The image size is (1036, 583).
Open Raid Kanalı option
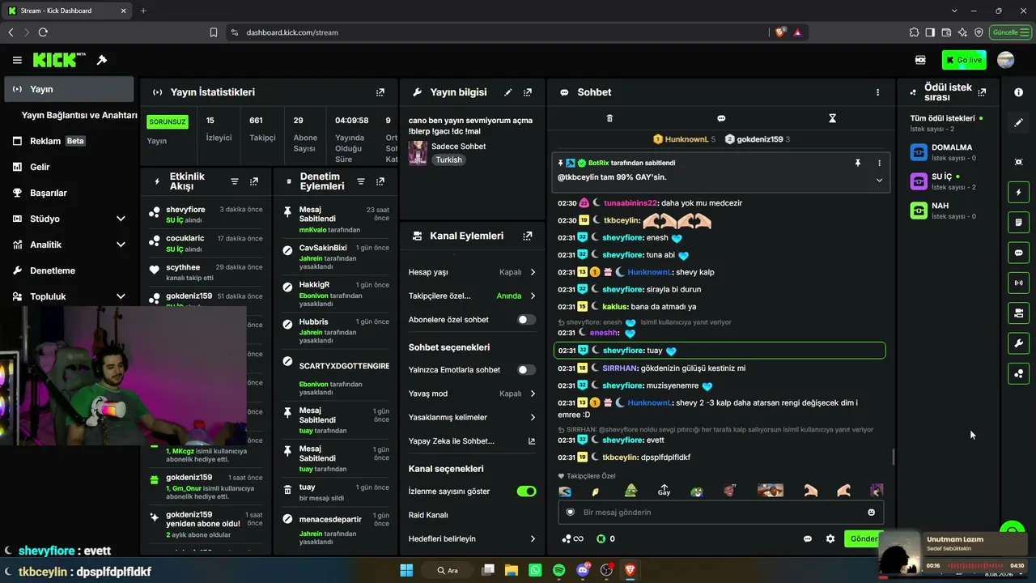click(x=473, y=515)
